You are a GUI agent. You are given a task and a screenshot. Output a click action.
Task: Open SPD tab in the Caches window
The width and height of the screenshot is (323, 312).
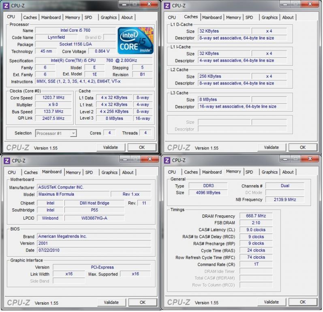tap(249, 17)
